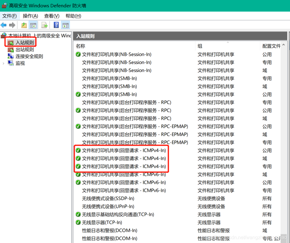This screenshot has height=243, width=290.
Task: Toggle the show/hide action pane icon
Action: coord(65,25)
